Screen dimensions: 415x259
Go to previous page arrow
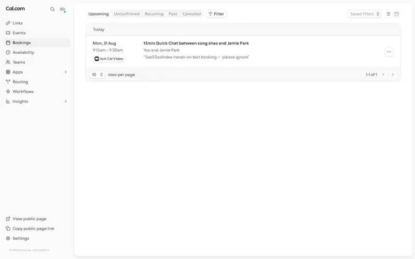tap(383, 75)
